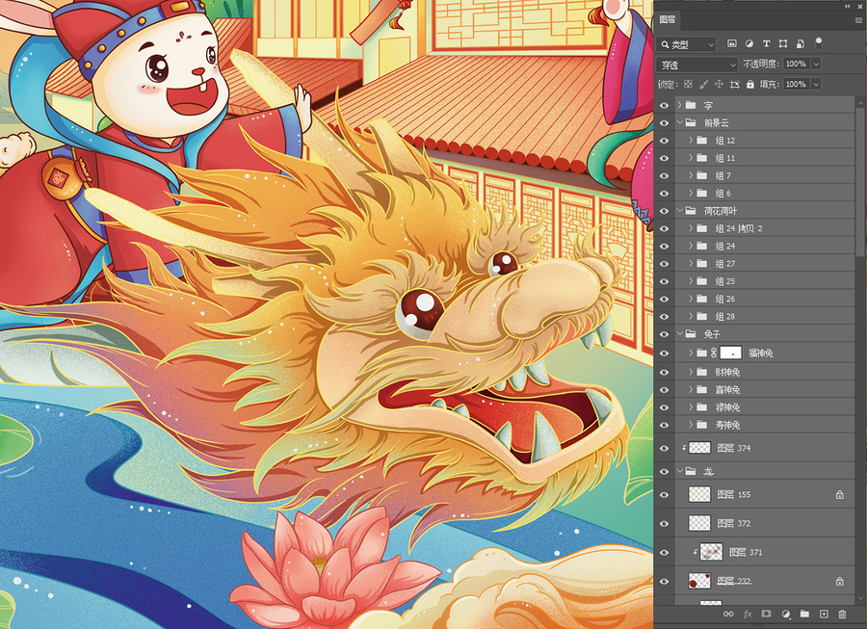Switch to the 图层 panel tab

(668, 20)
